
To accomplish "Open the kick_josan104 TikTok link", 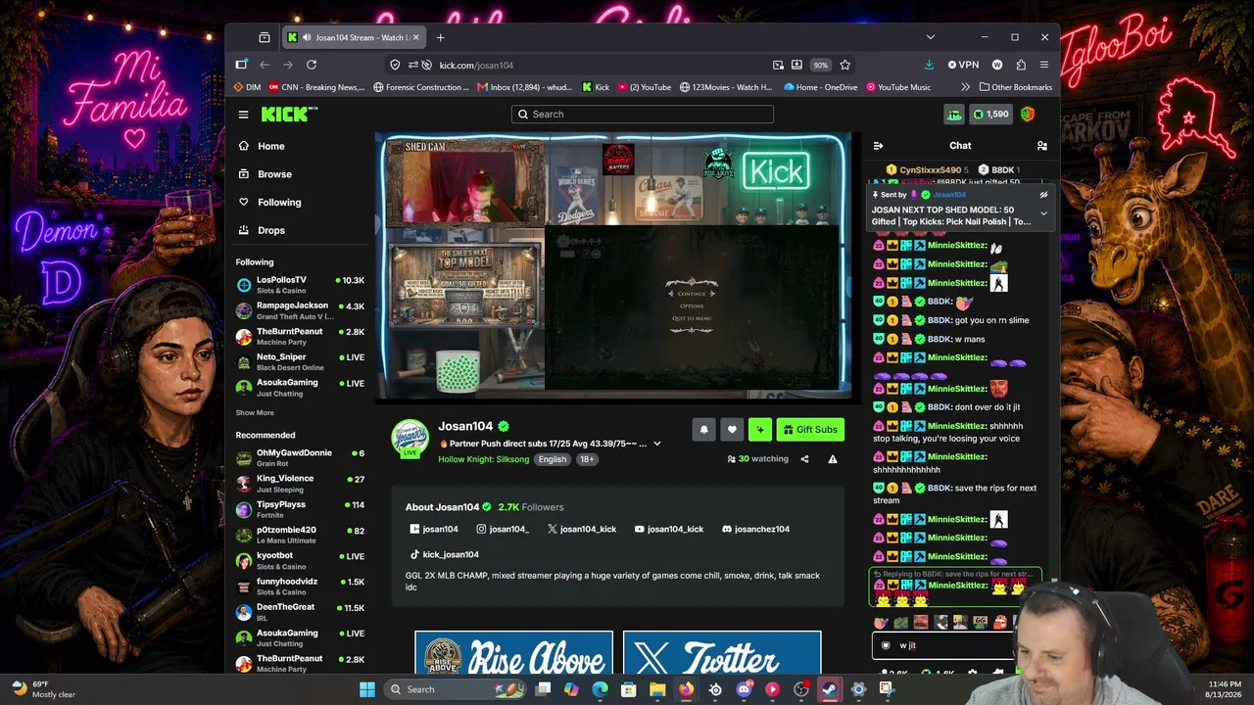I will coord(444,554).
